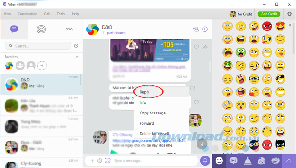Screen dimensions: 296x168
Task: Choose Reply in context menu
Action: [x=161, y=92]
